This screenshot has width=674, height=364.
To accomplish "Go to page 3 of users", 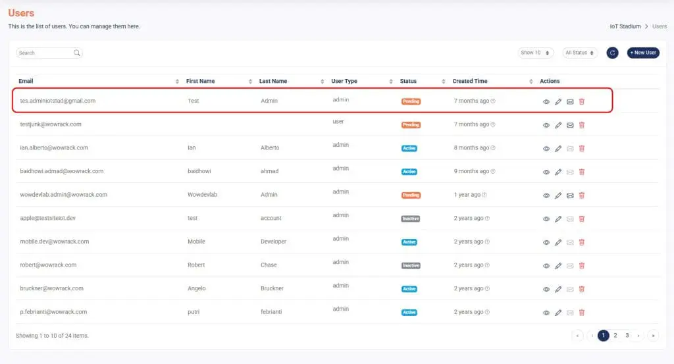I will pos(627,336).
